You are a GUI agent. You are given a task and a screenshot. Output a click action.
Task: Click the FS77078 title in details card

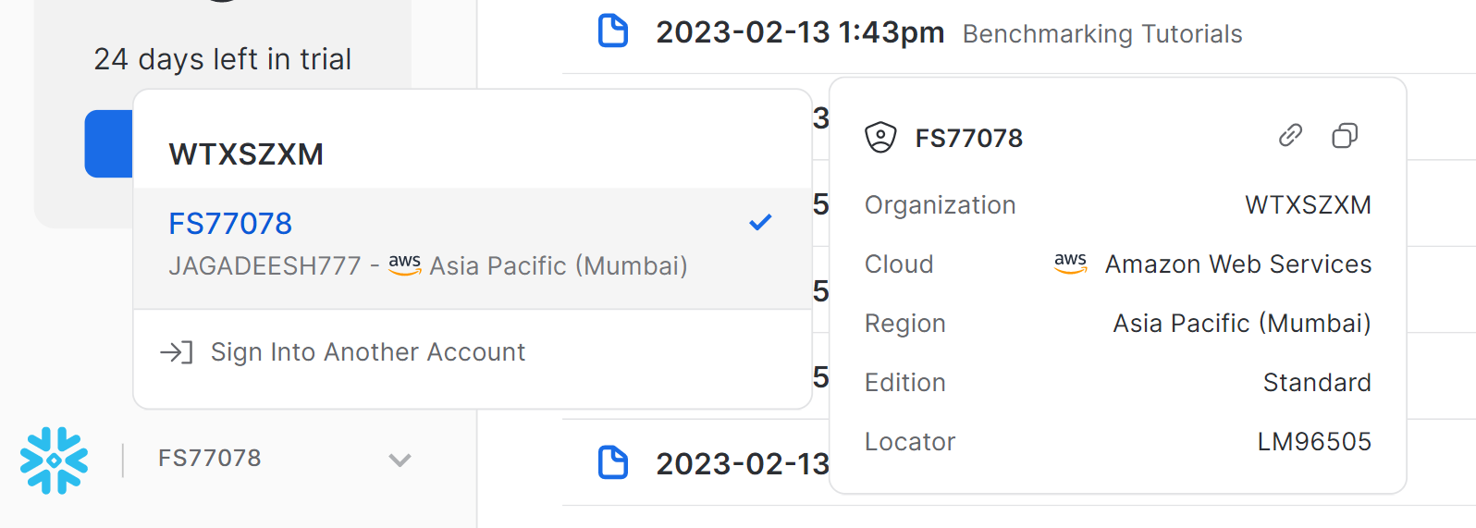968,138
